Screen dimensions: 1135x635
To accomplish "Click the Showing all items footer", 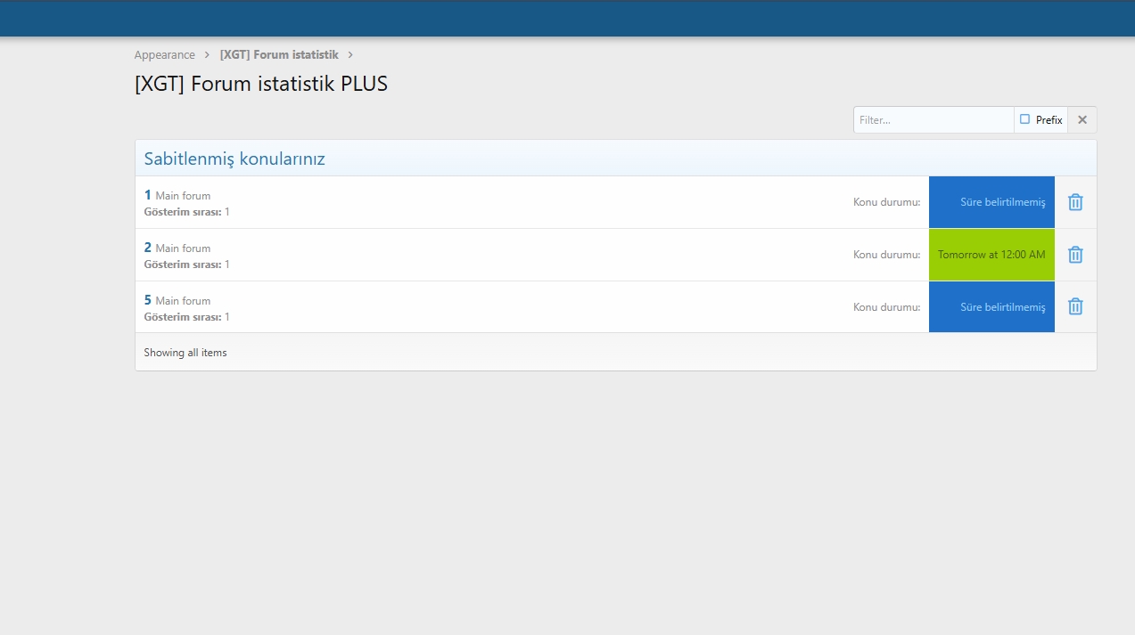I will tap(185, 353).
